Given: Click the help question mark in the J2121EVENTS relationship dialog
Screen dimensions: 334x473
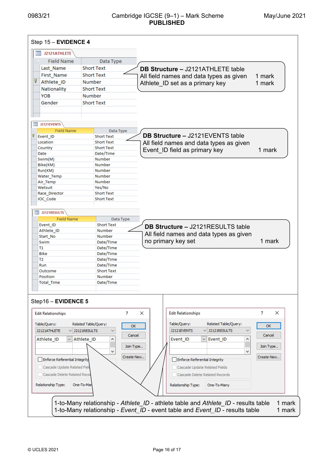Looking at the screenshot, I should pyautogui.click(x=262, y=313).
